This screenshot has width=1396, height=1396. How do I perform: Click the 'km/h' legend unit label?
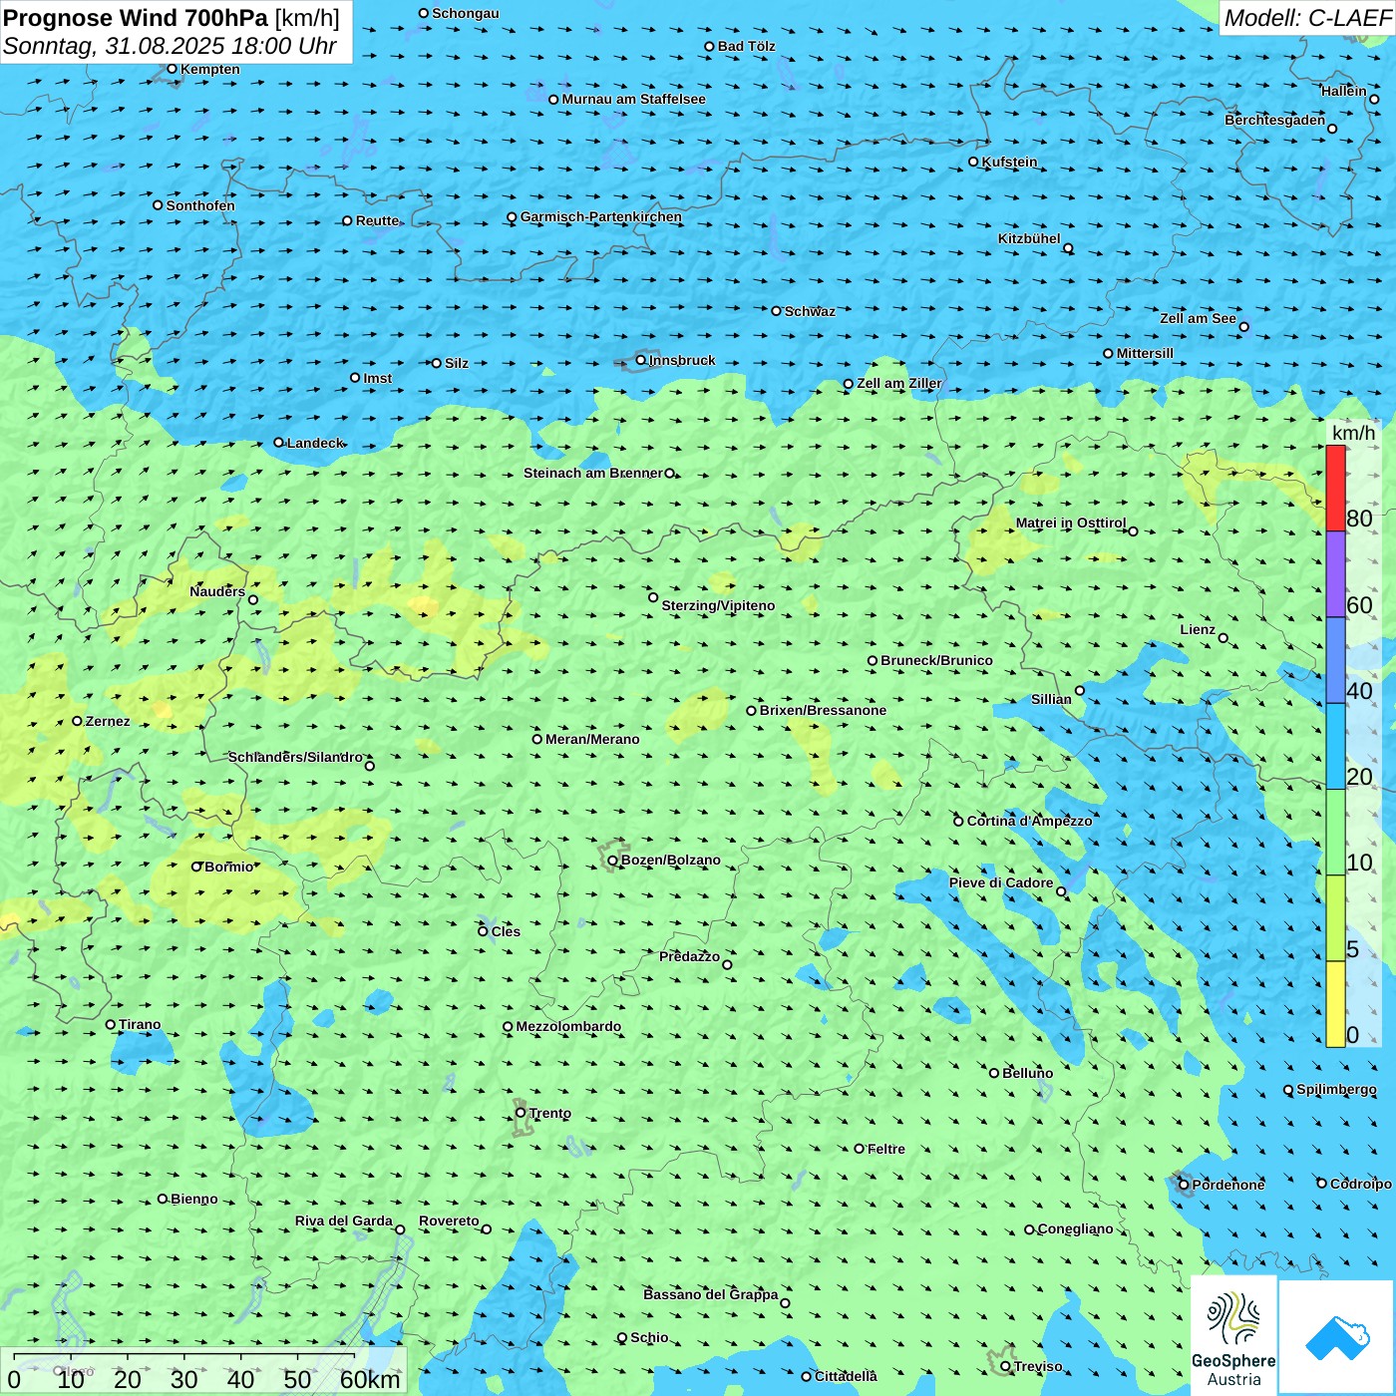tap(1353, 433)
